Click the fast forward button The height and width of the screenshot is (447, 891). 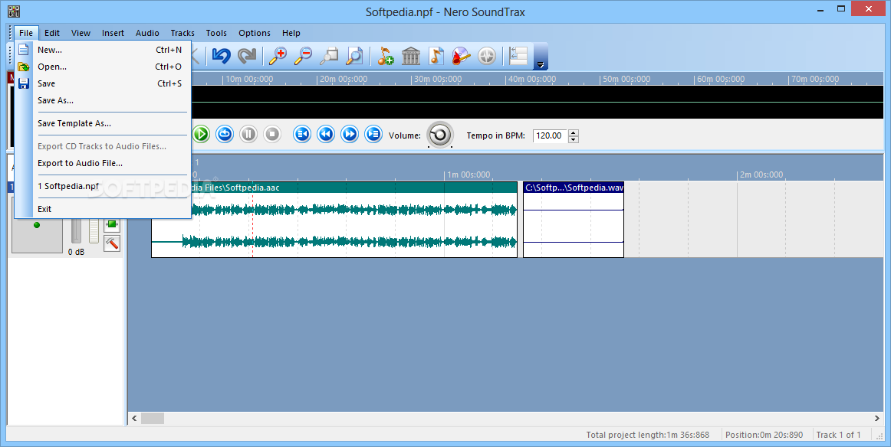350,135
